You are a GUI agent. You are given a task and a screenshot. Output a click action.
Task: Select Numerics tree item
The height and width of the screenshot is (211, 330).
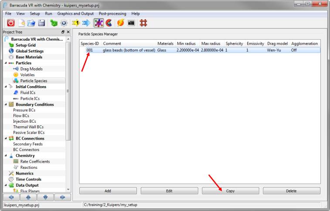click(24, 173)
